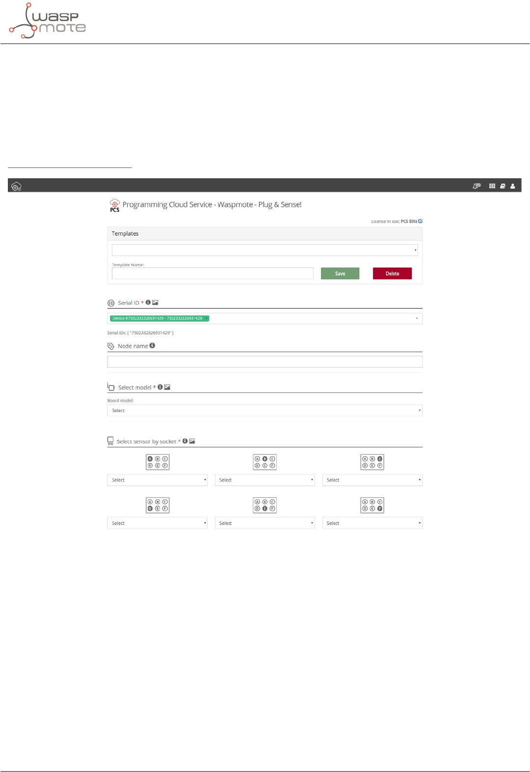
Task: Click the socket C diagram icon
Action: (x=372, y=462)
